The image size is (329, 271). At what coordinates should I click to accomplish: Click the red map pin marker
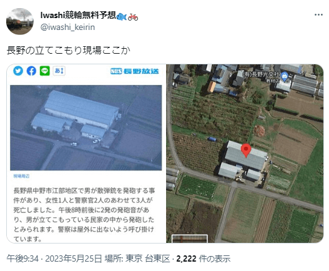[246, 150]
